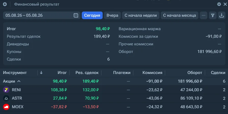Sort by Рез. сделок column header
Screen dimensions: 228x114
coord(87,73)
